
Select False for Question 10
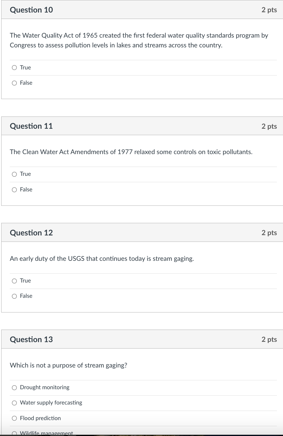tap(14, 83)
